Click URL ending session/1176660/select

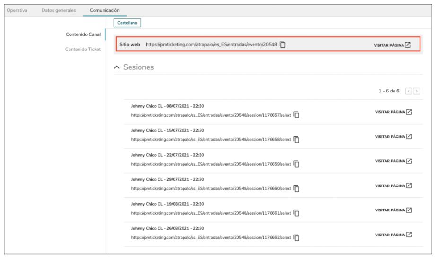(211, 188)
